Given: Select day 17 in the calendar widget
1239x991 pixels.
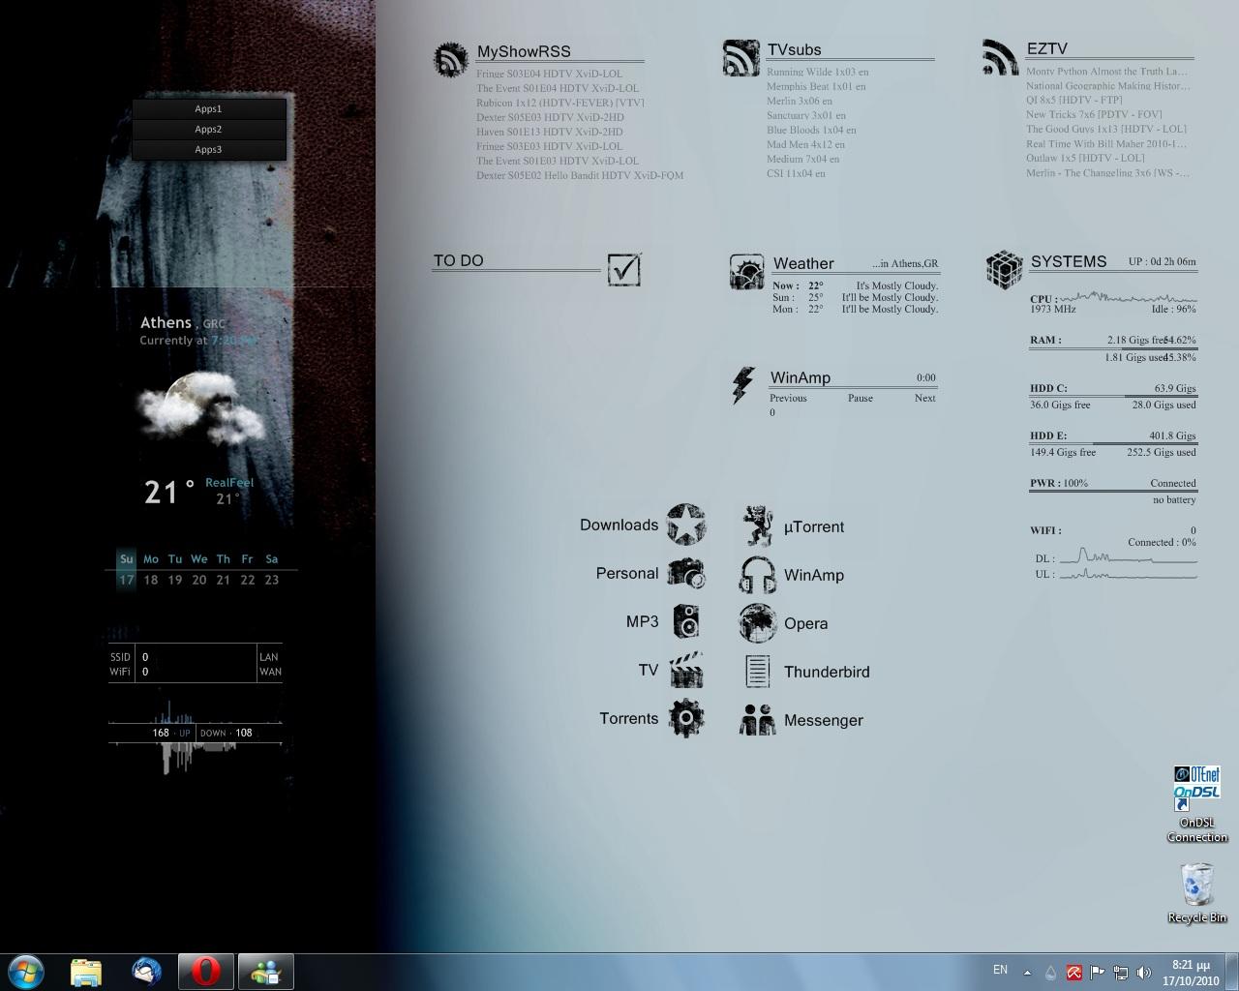Looking at the screenshot, I should [126, 580].
